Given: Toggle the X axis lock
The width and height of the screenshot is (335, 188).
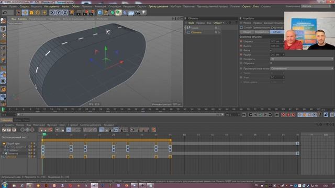Looking at the screenshot, I should (52, 13).
